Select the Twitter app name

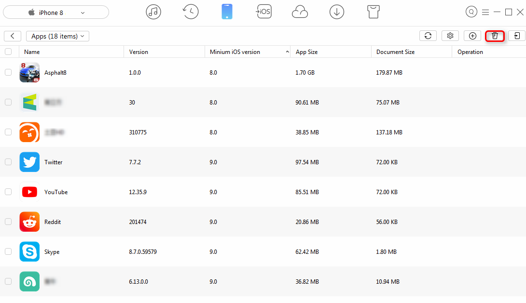54,162
